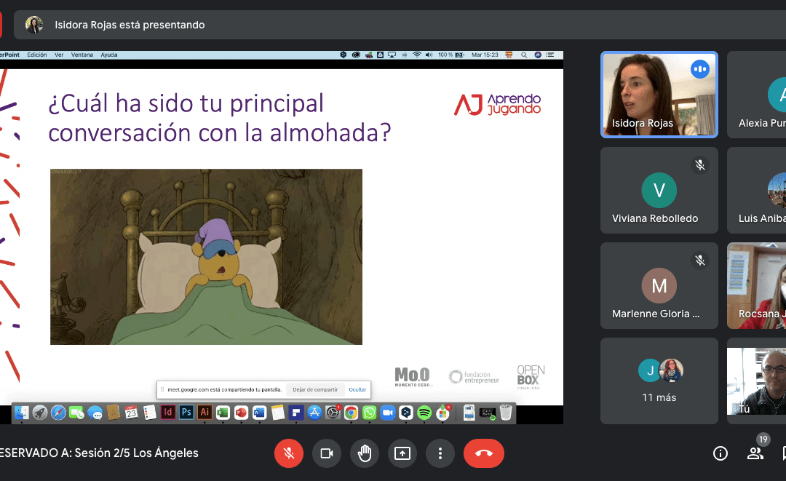Open the Trash in the dock

coord(506,413)
